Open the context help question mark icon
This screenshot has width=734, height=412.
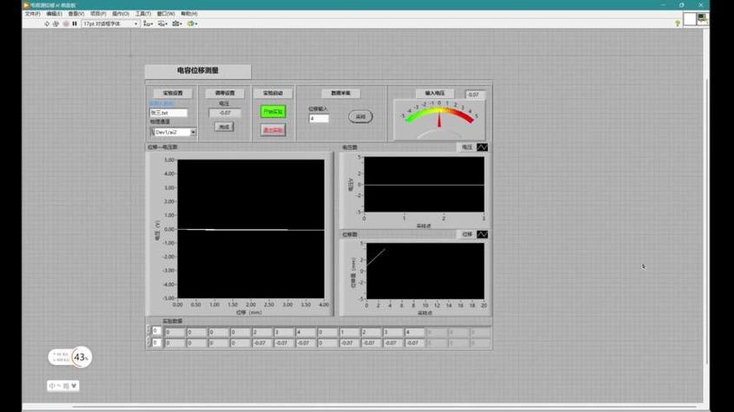pos(678,23)
